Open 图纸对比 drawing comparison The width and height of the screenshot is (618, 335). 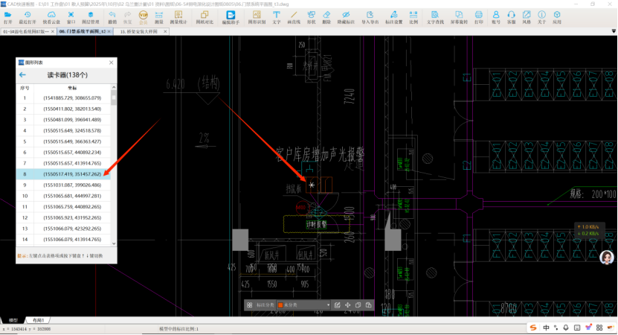[204, 17]
